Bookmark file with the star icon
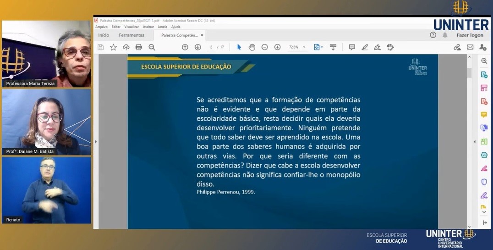This screenshot has width=493, height=250. [113, 47]
